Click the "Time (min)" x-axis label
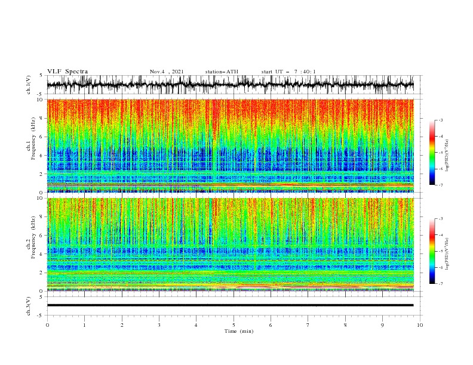The height and width of the screenshot is (365, 473). tap(239, 331)
